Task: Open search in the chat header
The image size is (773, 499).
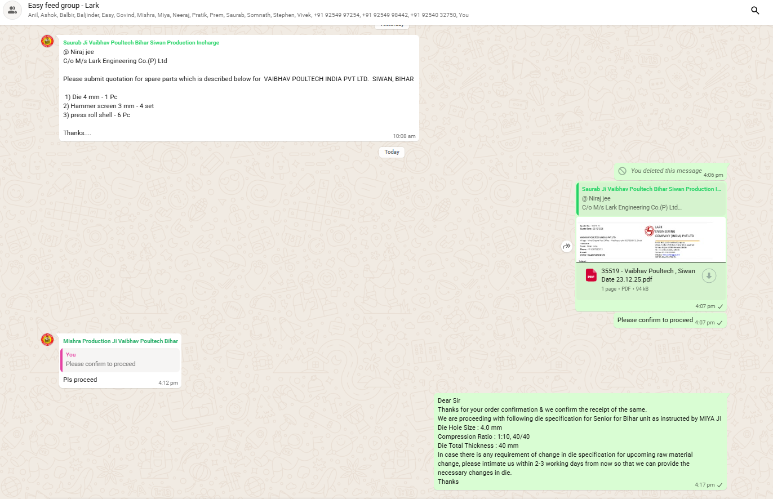Action: (755, 10)
